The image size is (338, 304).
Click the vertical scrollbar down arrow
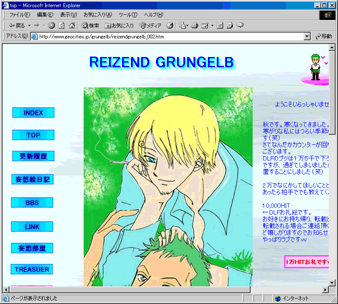[332, 282]
